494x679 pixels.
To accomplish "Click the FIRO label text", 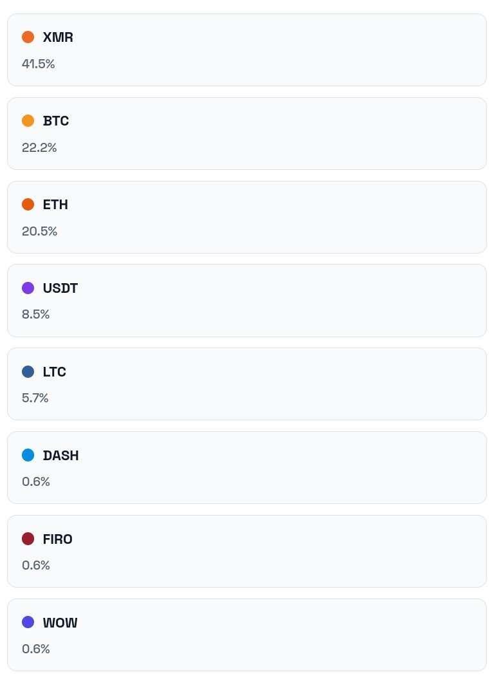I will 58,539.
